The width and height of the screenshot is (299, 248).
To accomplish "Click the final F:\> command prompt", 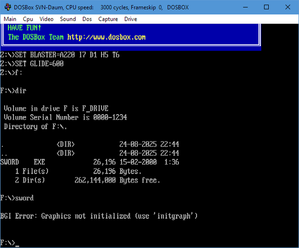I will (x=7, y=243).
